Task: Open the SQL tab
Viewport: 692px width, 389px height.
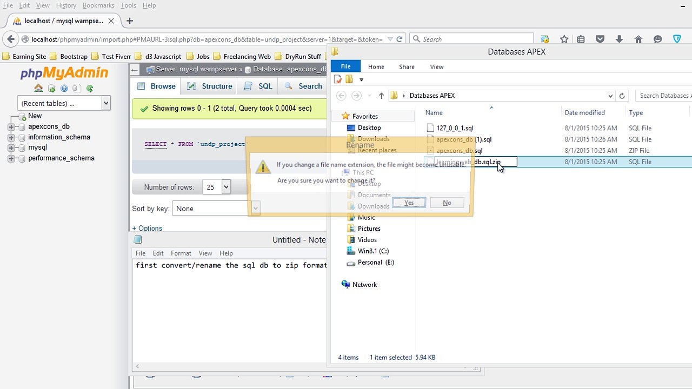Action: (258, 86)
